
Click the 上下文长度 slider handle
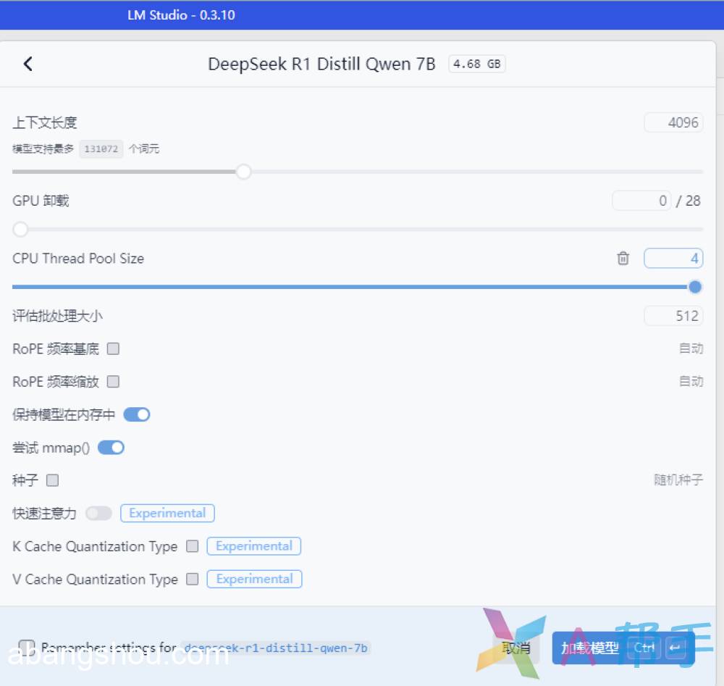click(x=244, y=172)
